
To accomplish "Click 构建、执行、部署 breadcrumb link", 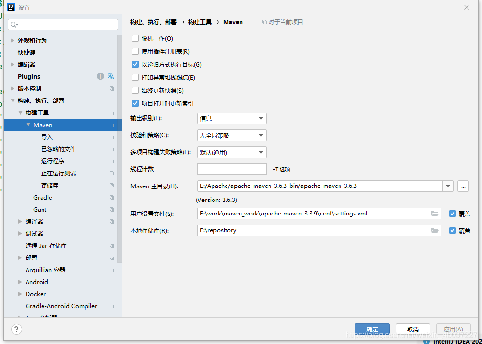I will tap(154, 22).
